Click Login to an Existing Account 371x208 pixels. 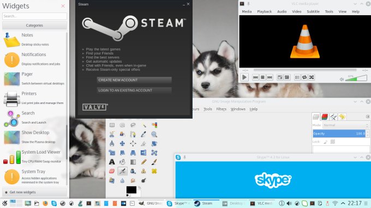pos(134,90)
